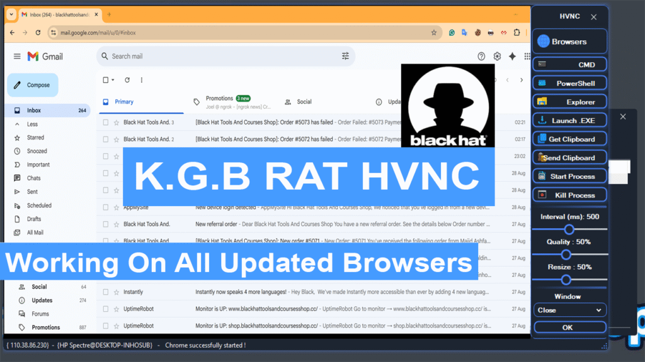Click the Chrome address bar URL

(x=98, y=33)
